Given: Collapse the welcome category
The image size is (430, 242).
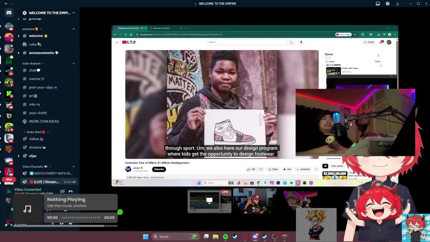Looking at the screenshot, I should [32, 29].
